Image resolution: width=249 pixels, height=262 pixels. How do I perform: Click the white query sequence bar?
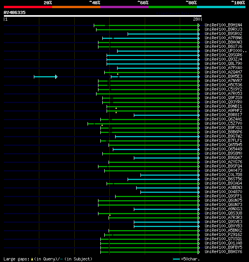pyautogui.click(x=103, y=16)
